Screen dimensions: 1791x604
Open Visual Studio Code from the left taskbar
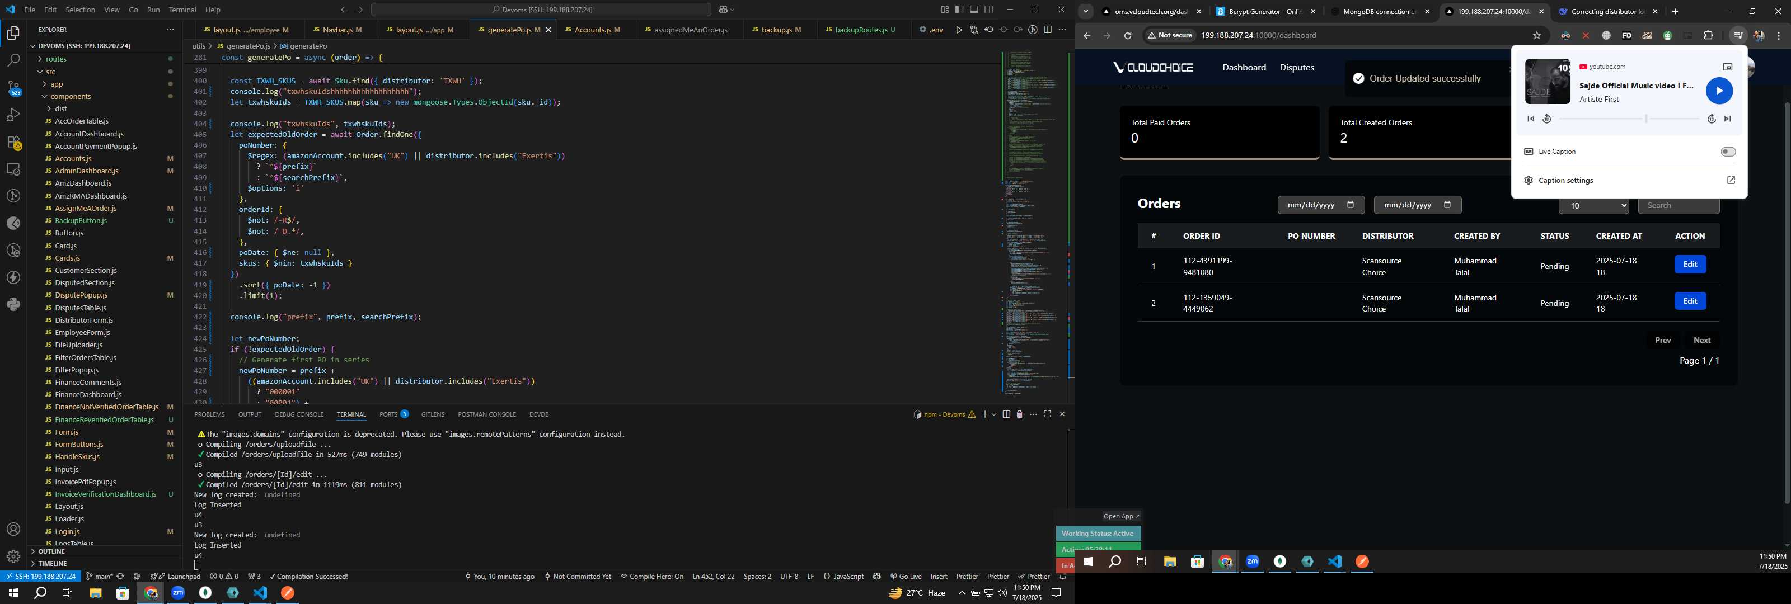pyautogui.click(x=260, y=593)
